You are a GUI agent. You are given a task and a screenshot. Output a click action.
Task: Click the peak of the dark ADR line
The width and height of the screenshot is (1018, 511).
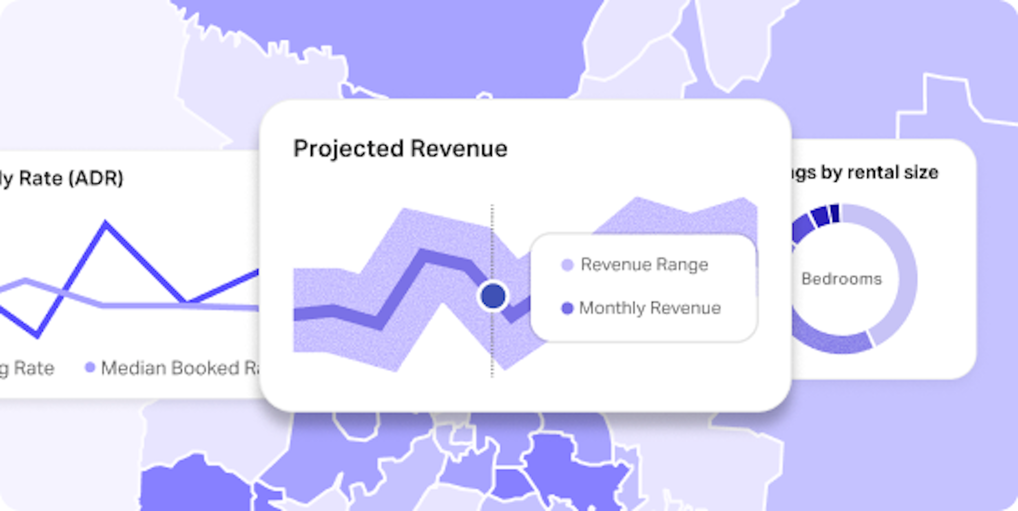(x=106, y=224)
